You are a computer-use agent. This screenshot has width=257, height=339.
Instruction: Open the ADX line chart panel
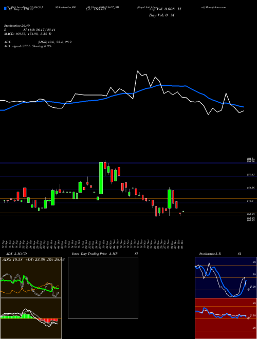31,277
